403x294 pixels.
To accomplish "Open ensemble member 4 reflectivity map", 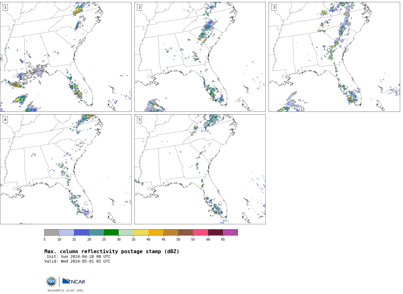I will (65, 169).
